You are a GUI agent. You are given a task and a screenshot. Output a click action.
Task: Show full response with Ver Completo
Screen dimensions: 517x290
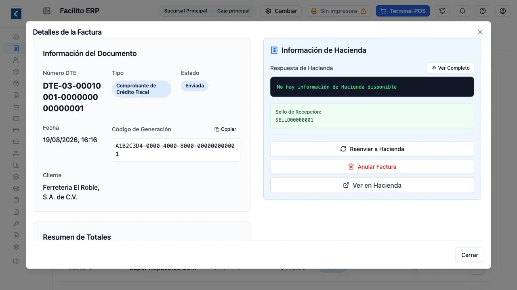(x=450, y=68)
